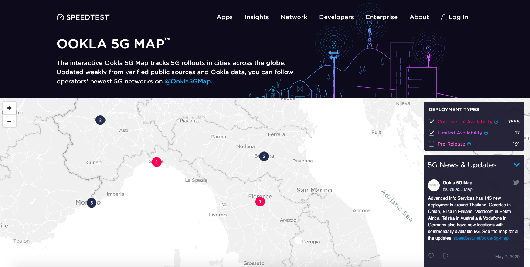Click the Log In person icon
This screenshot has height=267, width=530.
444,17
